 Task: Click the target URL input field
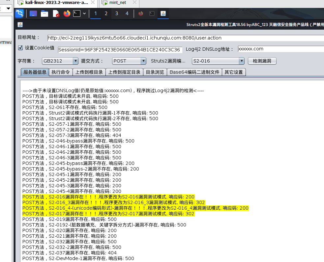click(x=186, y=38)
